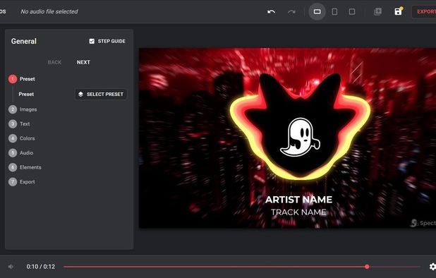Select step 1 Preset
436x278 pixels.
(22, 79)
